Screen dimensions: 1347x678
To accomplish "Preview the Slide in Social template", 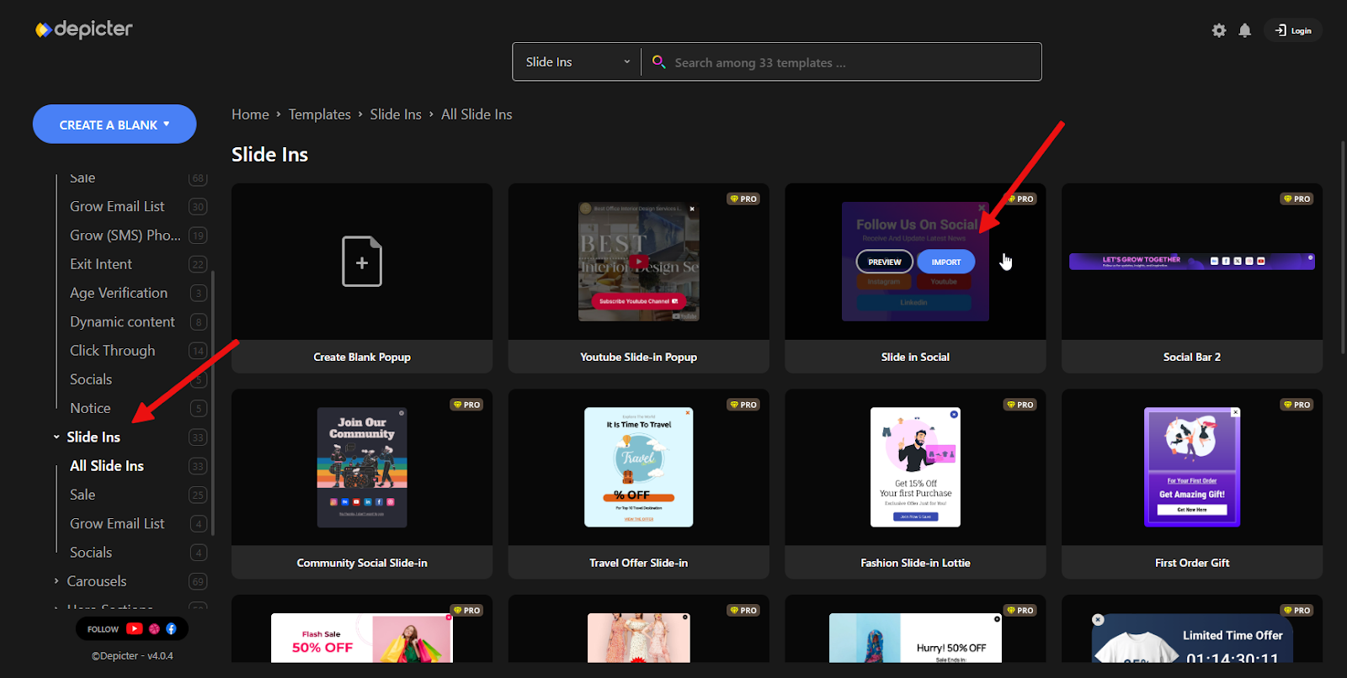I will 884,262.
